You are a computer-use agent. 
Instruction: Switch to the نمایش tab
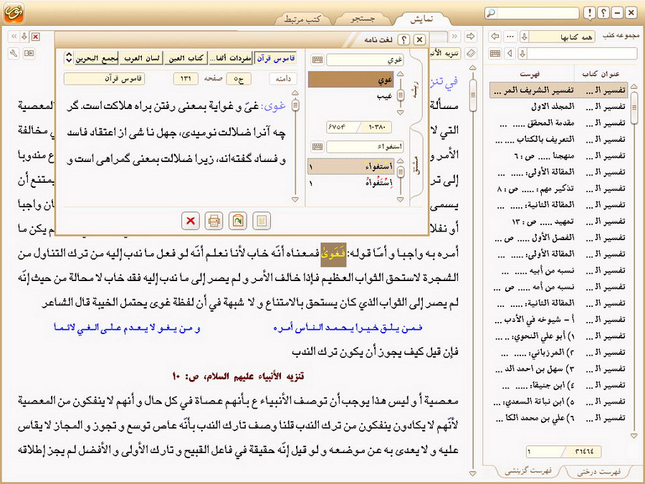click(x=421, y=19)
